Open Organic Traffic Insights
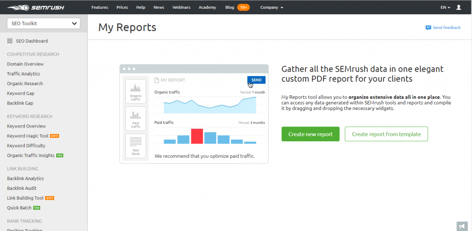Image resolution: width=472 pixels, height=231 pixels. coord(31,155)
